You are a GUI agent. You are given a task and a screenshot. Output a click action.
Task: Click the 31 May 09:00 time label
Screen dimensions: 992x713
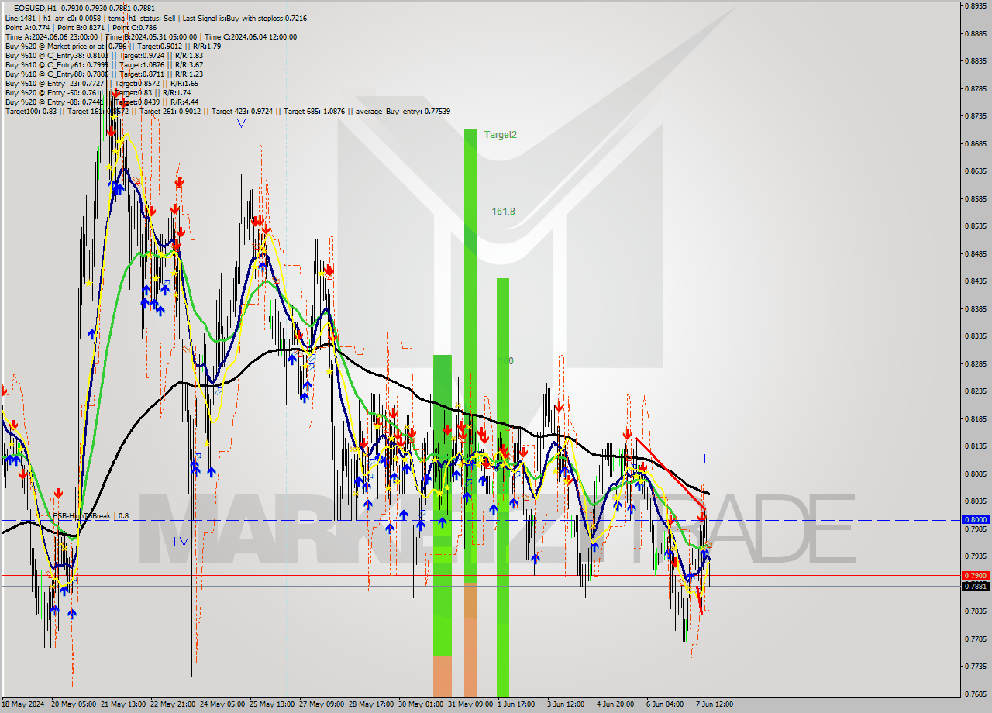coord(470,704)
